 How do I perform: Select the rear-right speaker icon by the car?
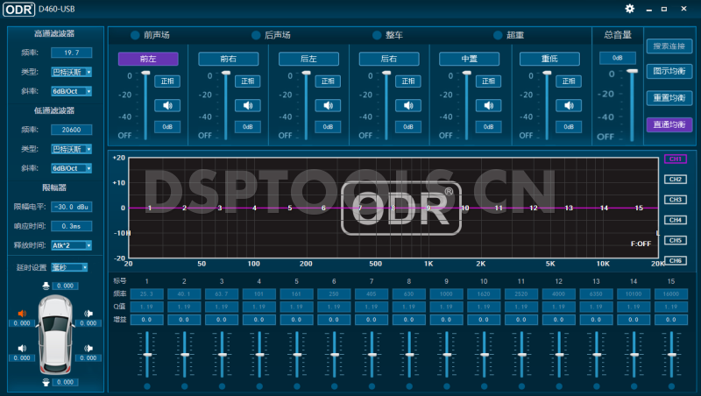point(89,348)
